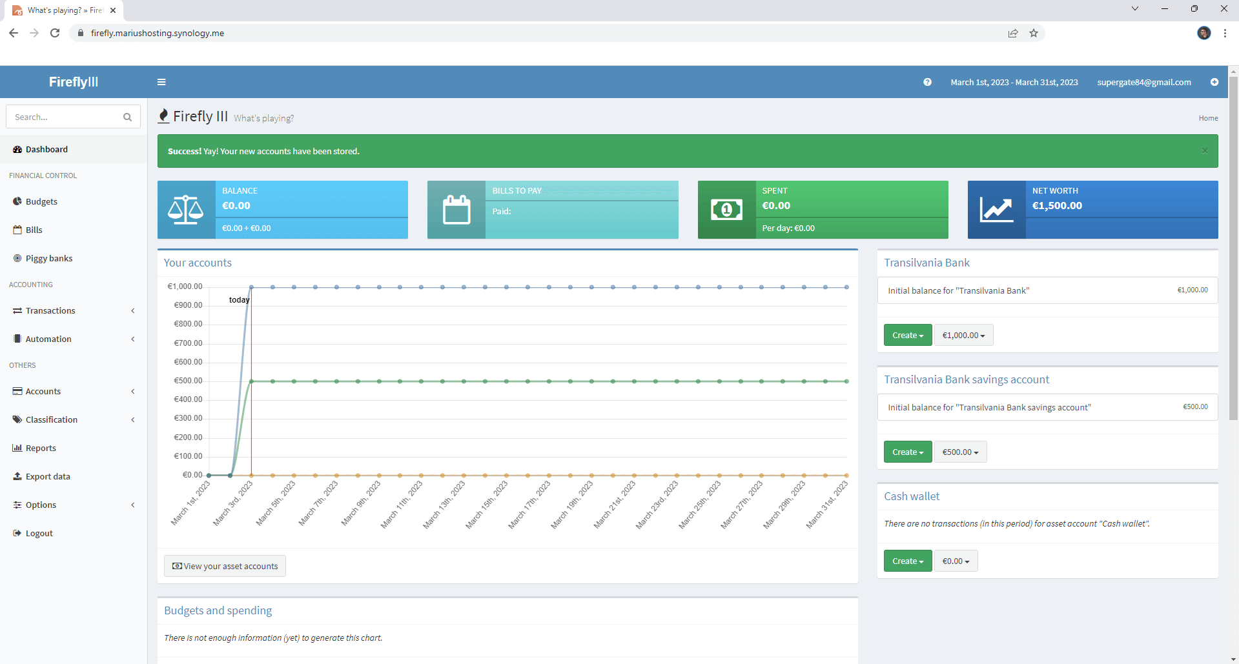Open Create dropdown for Transilvania Bank
The width and height of the screenshot is (1239, 664).
[x=907, y=336]
